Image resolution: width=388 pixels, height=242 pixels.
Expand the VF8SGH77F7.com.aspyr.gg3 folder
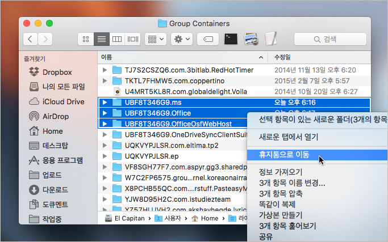click(105, 167)
